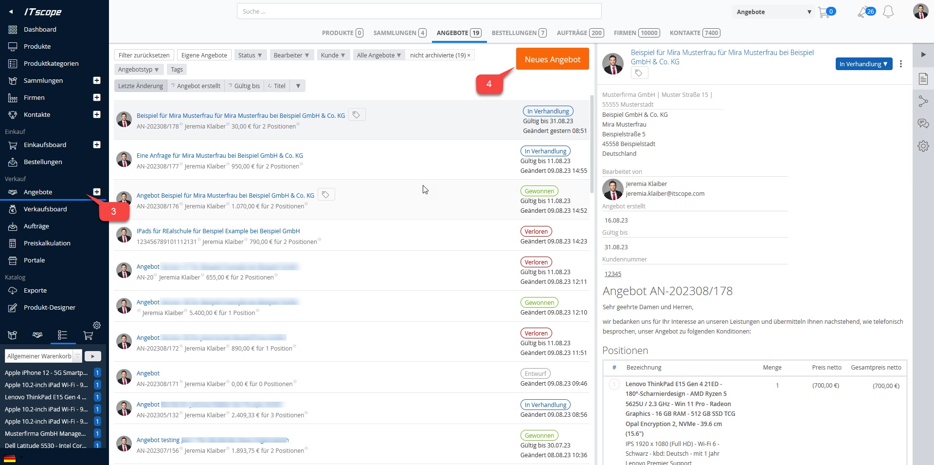Image resolution: width=934 pixels, height=465 pixels.
Task: Open Alle Angebote dropdown
Action: pyautogui.click(x=379, y=55)
